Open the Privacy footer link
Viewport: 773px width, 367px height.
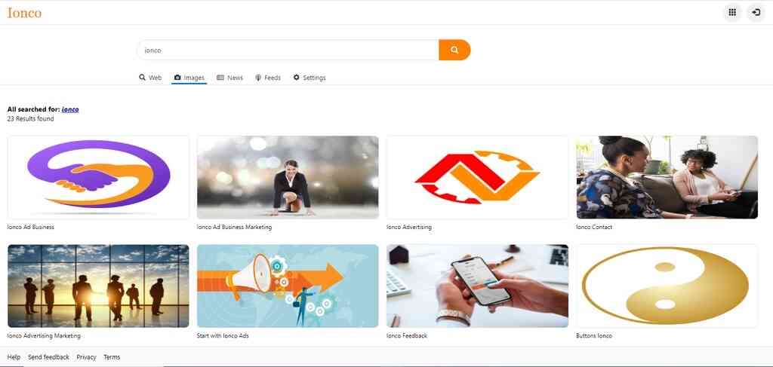(x=86, y=357)
